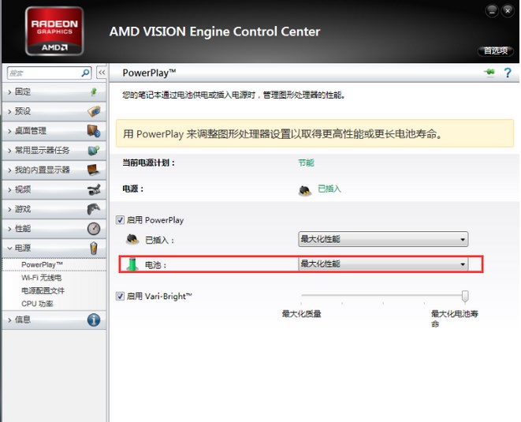Screen dimensions: 521x422
Task: Click the search magnifier icon
Action: point(85,73)
